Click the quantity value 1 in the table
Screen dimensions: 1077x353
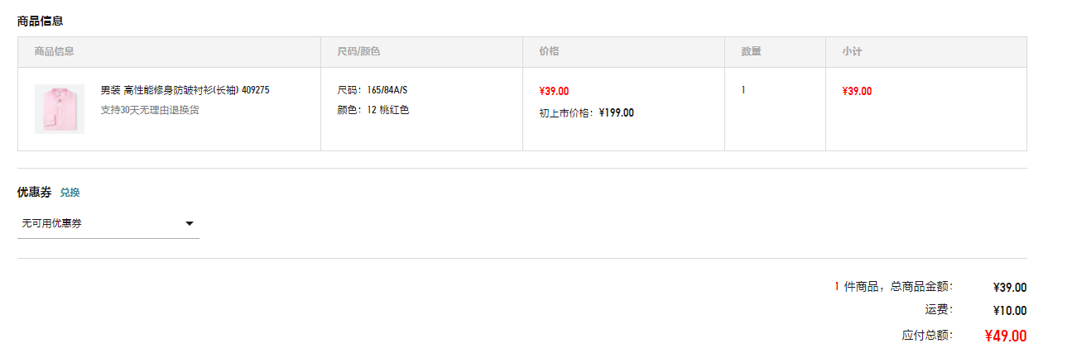pos(743,90)
